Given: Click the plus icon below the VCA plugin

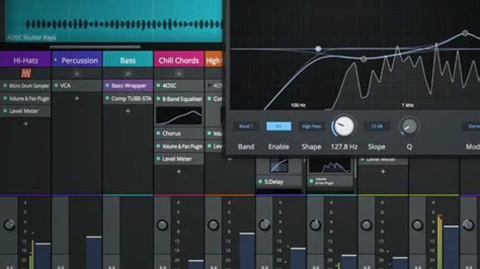Looking at the screenshot, I should point(77,99).
